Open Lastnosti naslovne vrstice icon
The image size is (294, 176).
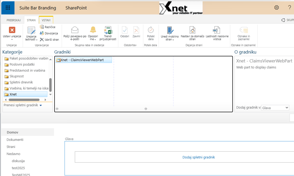[217, 30]
